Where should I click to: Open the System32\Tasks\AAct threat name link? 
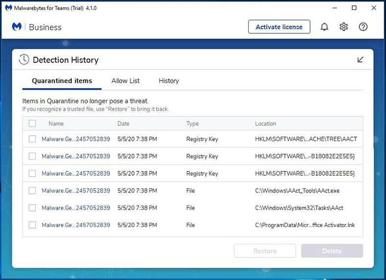click(76, 208)
